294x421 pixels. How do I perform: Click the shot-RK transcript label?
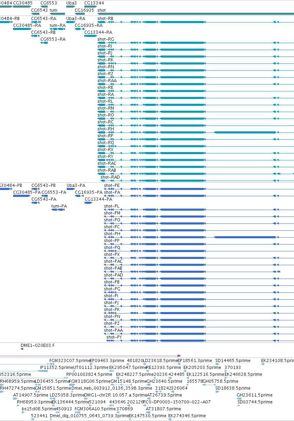click(105, 60)
